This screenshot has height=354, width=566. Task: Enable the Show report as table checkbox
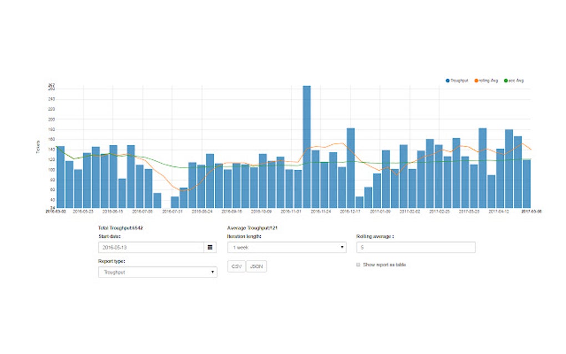358,265
